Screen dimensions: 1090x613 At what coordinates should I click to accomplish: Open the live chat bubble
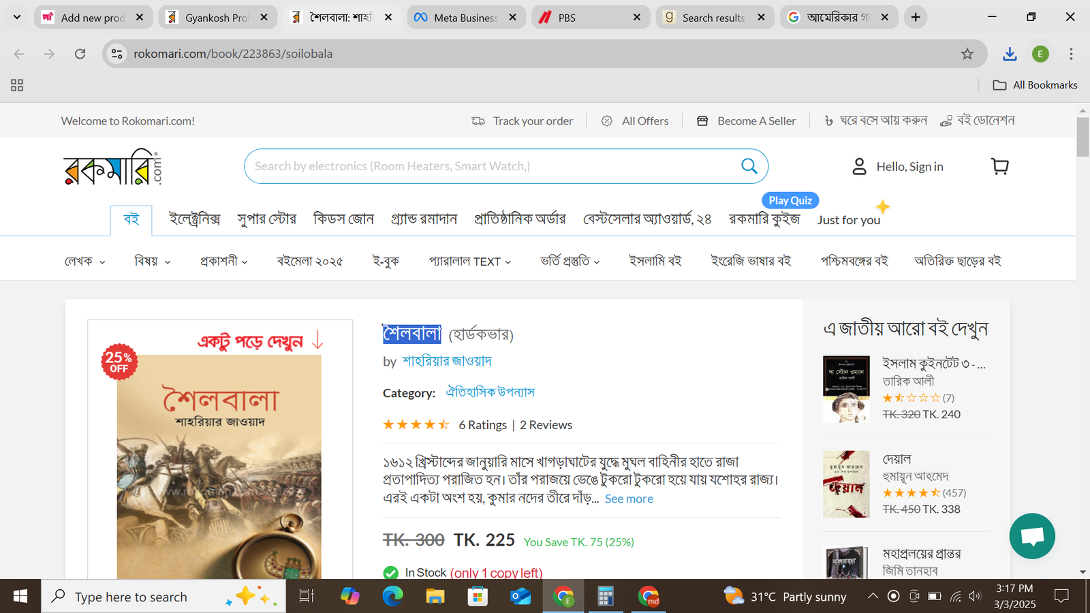pos(1032,536)
